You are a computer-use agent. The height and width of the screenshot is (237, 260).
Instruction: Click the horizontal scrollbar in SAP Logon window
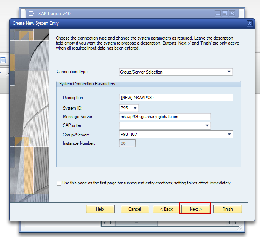(x=136, y=223)
